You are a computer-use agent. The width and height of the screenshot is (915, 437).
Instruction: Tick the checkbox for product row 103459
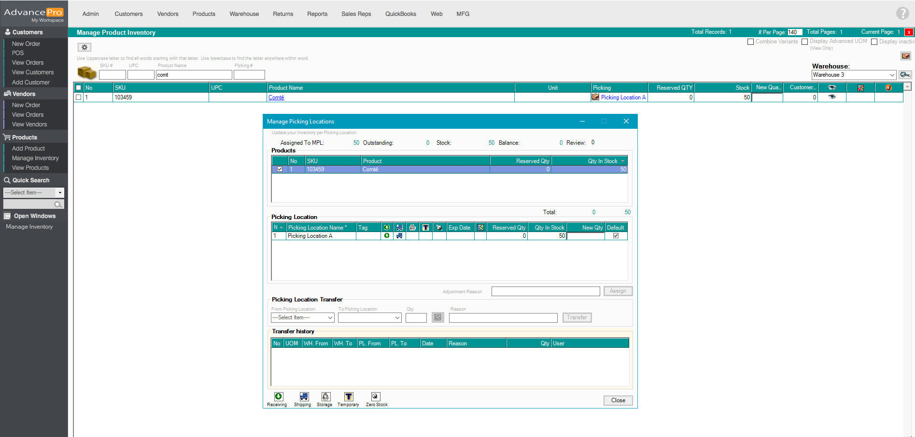[79, 97]
